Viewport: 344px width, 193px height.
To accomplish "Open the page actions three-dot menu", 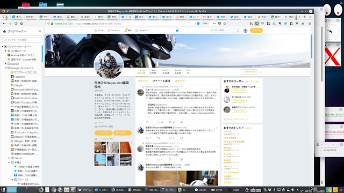I will coord(214,24).
